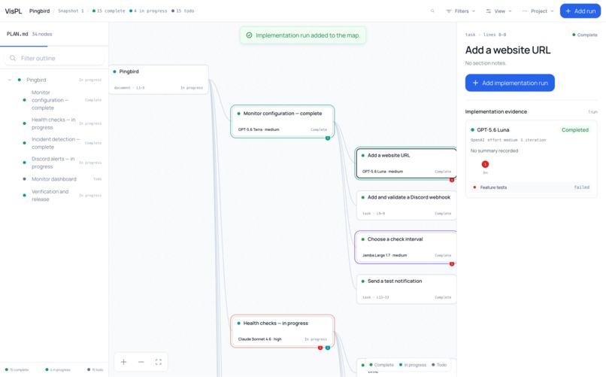
Task: Collapse the Pingbird outline chevron
Action: click(x=10, y=80)
